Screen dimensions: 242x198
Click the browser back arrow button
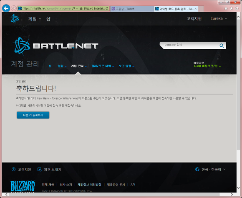click(6, 8)
